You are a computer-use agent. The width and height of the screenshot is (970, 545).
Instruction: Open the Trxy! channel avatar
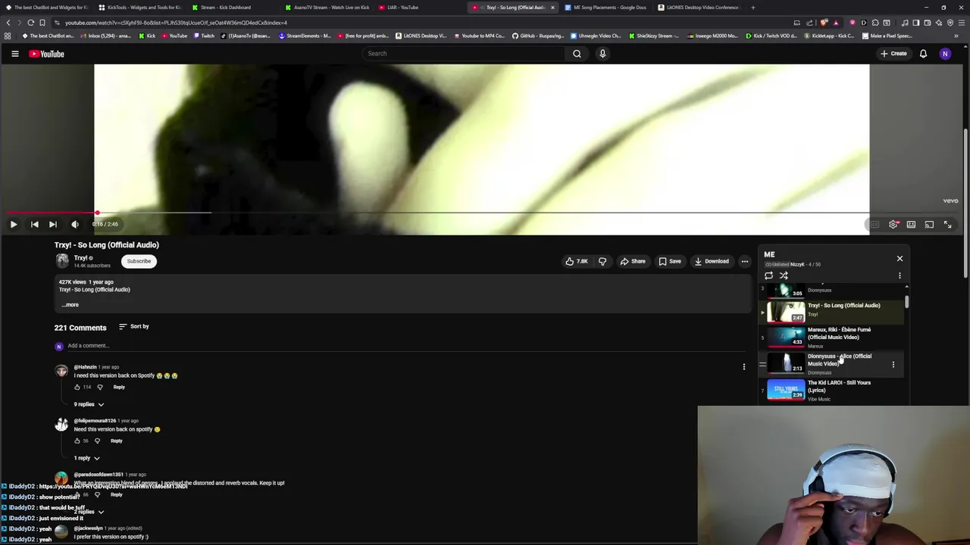(62, 261)
